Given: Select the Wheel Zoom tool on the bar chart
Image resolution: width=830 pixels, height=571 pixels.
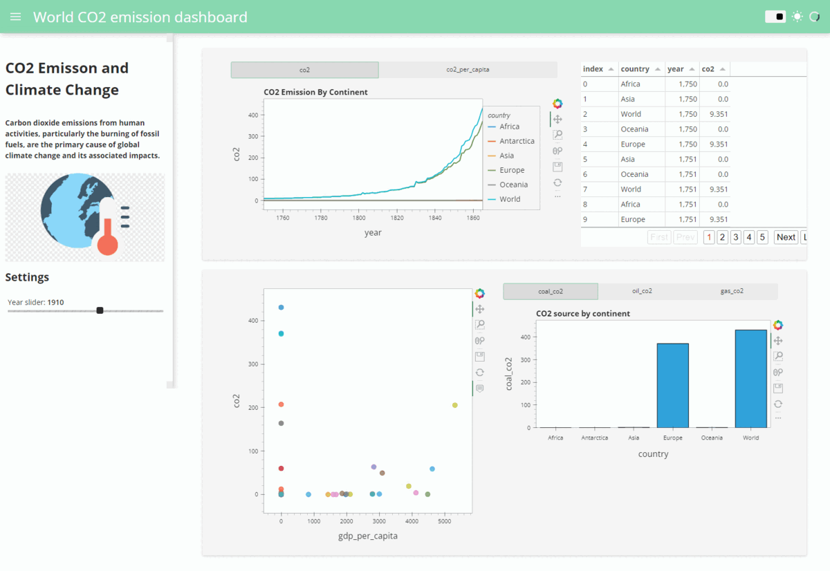Looking at the screenshot, I should point(777,372).
